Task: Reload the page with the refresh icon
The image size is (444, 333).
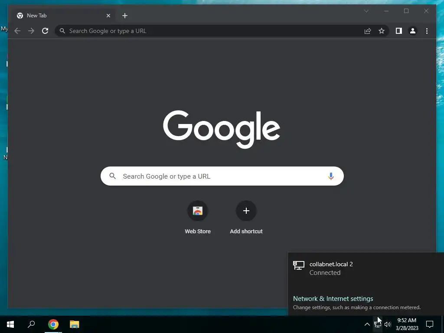Action: coord(45,31)
